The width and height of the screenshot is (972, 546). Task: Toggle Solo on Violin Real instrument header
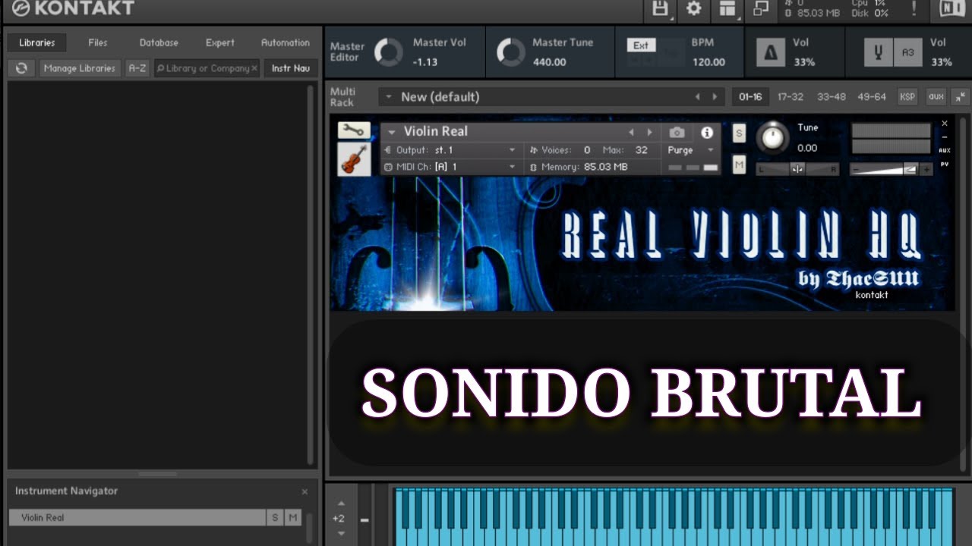pyautogui.click(x=739, y=133)
